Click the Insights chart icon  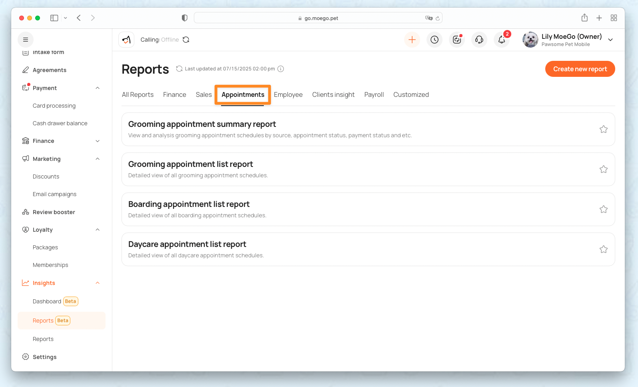click(x=26, y=283)
